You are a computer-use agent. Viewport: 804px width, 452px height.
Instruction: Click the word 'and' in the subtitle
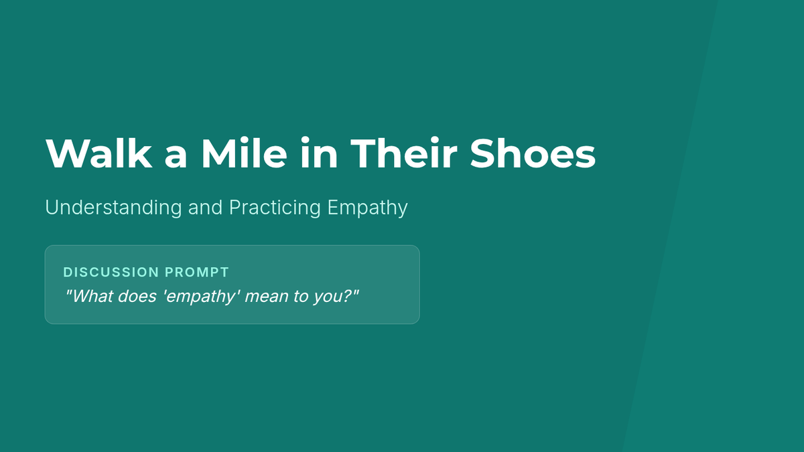point(205,208)
